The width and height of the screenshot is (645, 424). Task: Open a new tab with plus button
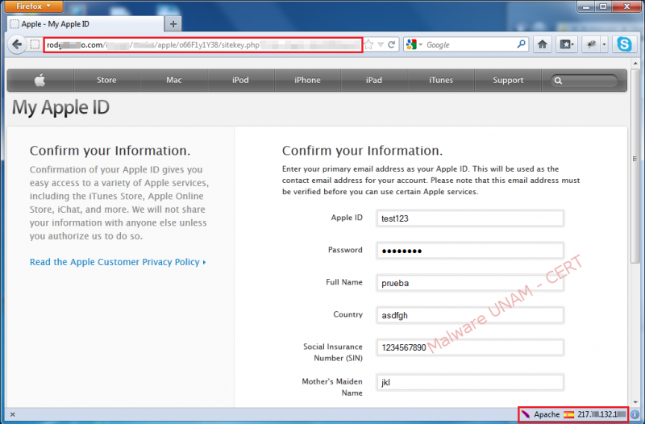(x=173, y=24)
